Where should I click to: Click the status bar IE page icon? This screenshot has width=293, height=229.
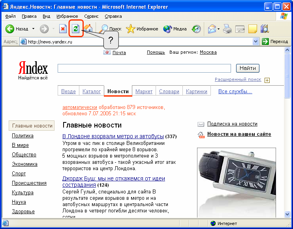click(x=5, y=223)
